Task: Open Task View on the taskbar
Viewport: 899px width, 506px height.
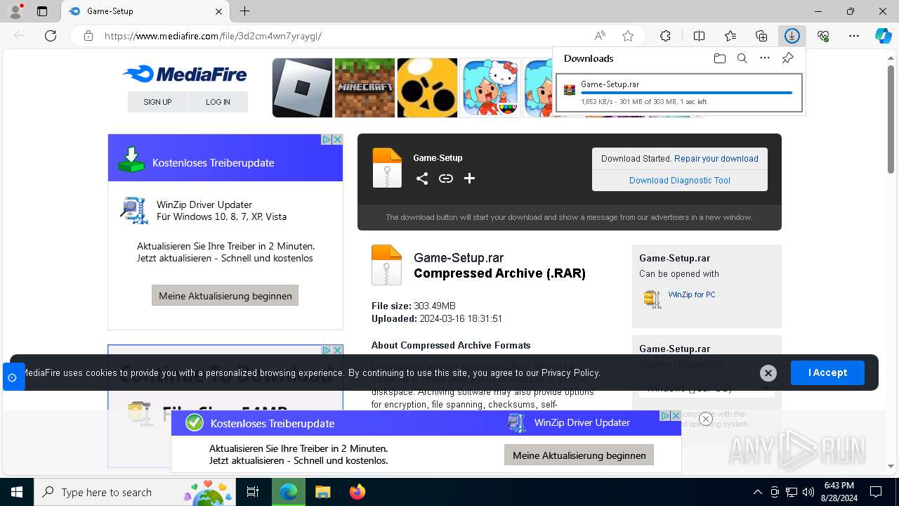Action: tap(253, 492)
